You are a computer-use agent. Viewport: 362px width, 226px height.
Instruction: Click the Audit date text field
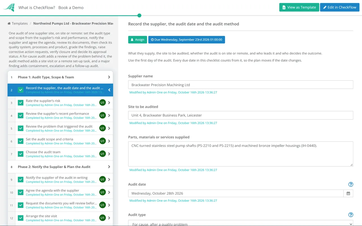coord(236,194)
